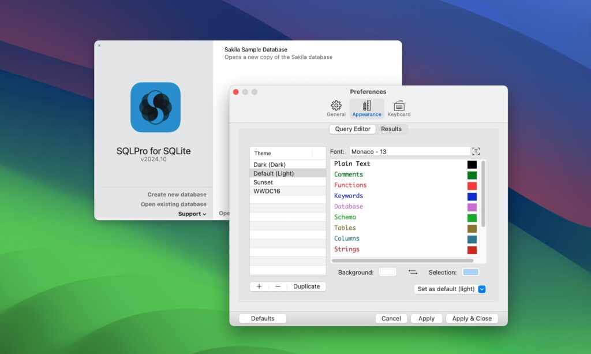The width and height of the screenshot is (591, 354).
Task: Apply and close the Preferences window
Action: pos(472,318)
